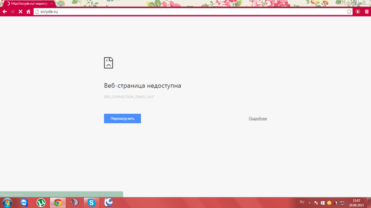Open a new tab
This screenshot has height=208, width=371.
coord(61,4)
